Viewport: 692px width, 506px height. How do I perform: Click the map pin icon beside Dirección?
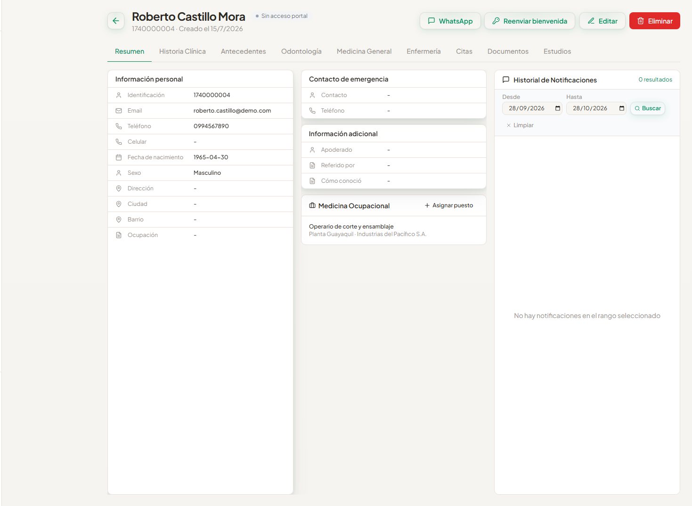pos(119,188)
